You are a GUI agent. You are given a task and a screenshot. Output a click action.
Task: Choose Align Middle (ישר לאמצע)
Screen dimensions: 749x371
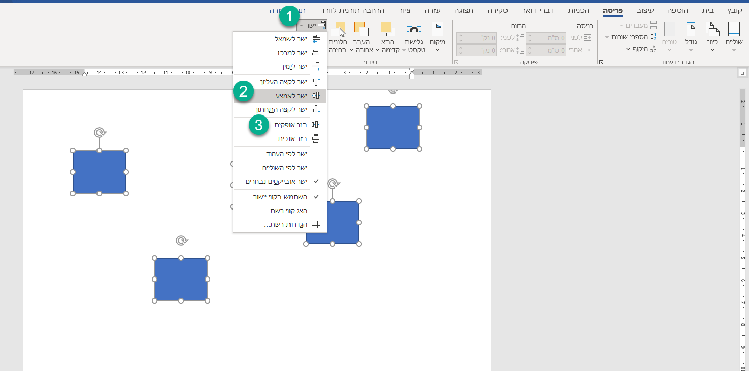(280, 96)
